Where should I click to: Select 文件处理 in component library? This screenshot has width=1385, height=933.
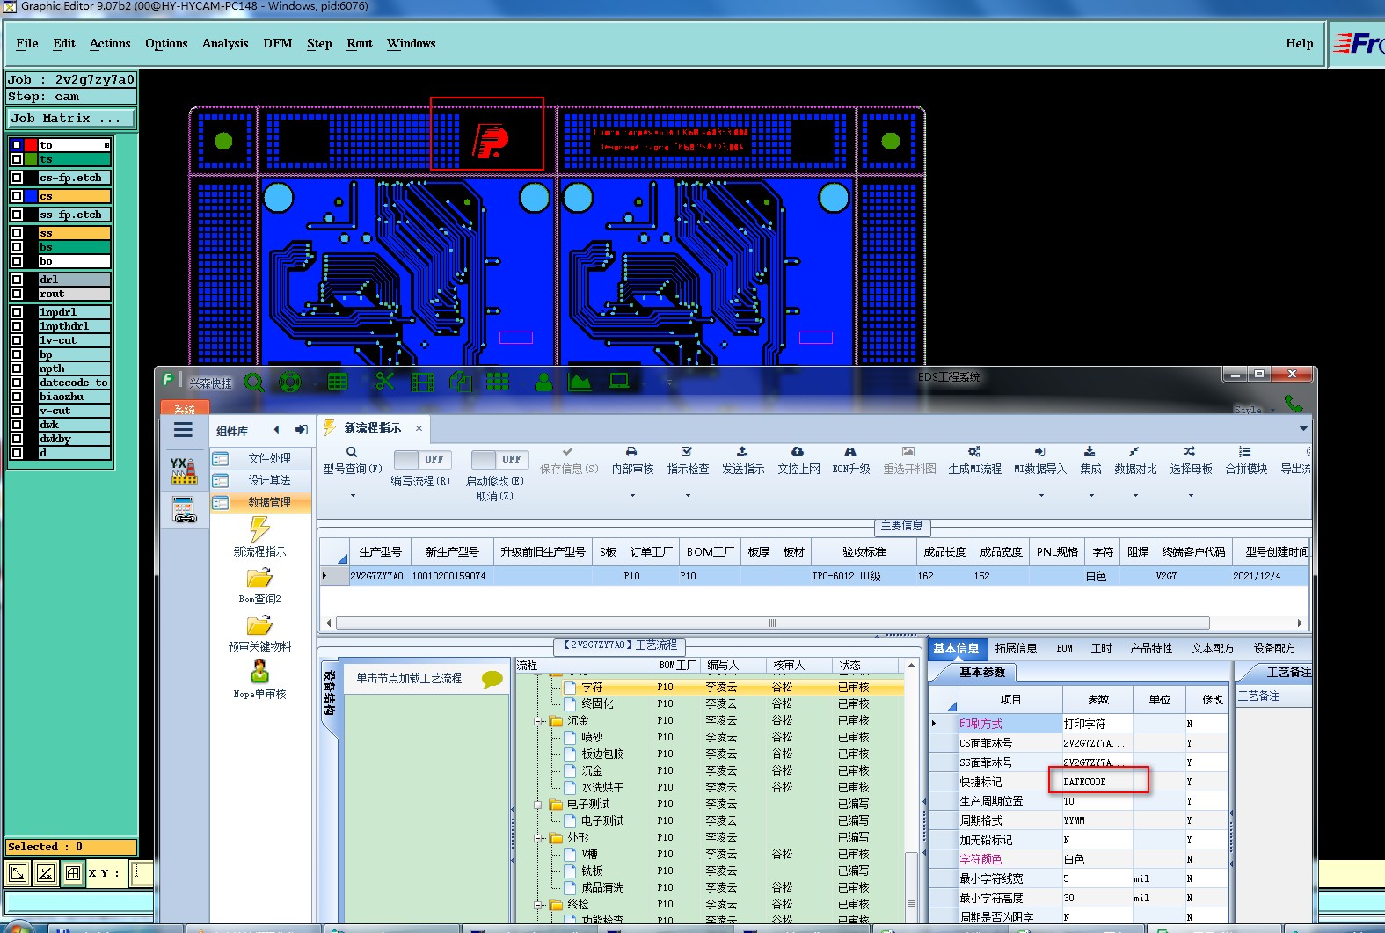coord(261,458)
